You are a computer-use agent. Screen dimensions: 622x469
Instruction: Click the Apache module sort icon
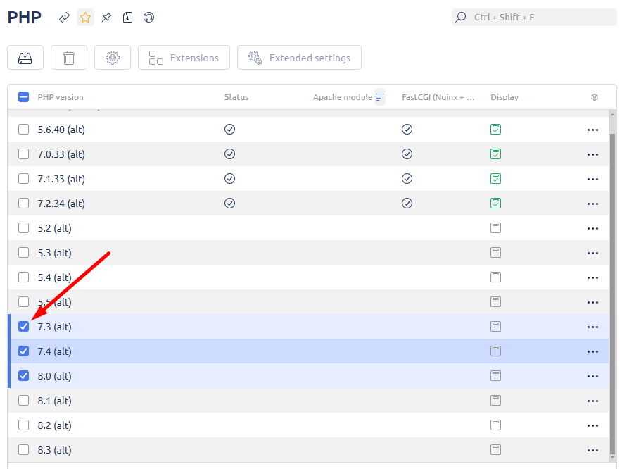(x=380, y=97)
